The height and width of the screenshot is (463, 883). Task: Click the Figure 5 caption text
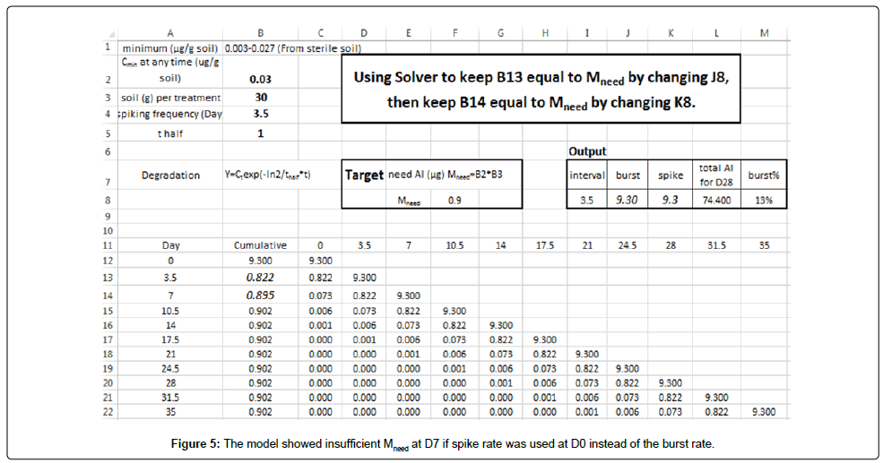click(441, 444)
